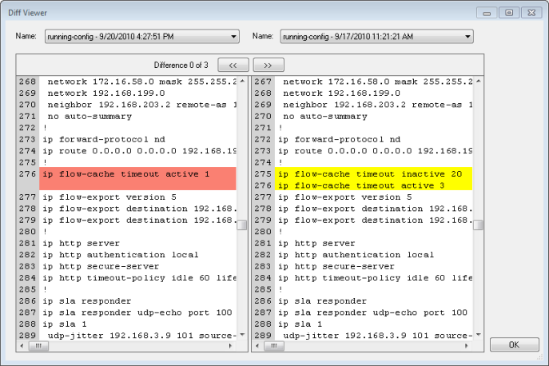The image size is (549, 366).
Task: Click left pane vertical scrollbar thumb
Action: [242, 225]
